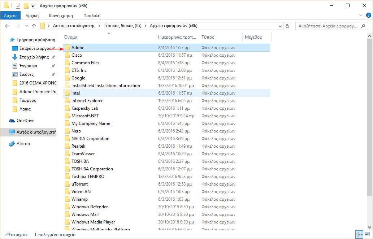Select the Google folder icon

(x=67, y=78)
